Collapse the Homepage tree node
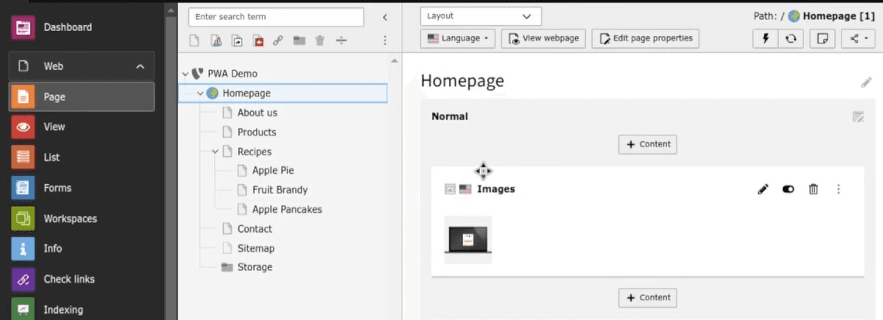 pyautogui.click(x=200, y=94)
